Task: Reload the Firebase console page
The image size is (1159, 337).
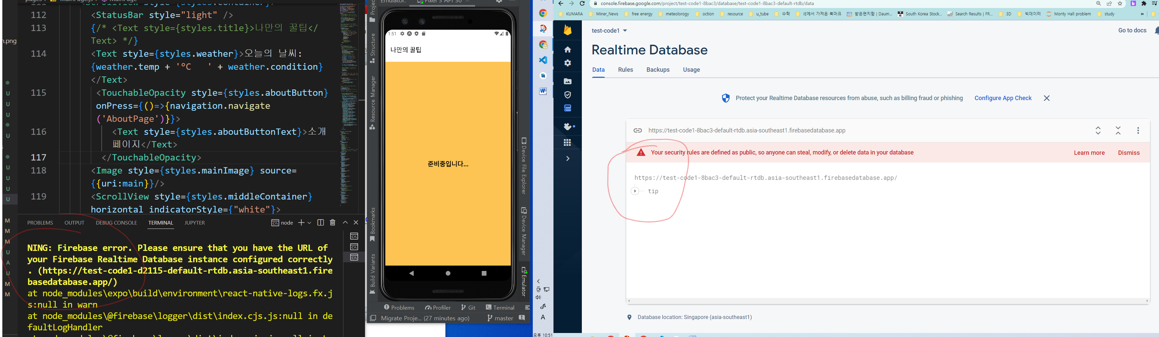Action: coord(582,4)
